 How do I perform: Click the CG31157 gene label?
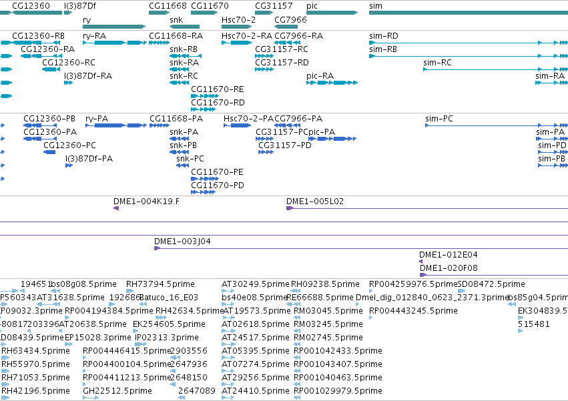coord(274,6)
